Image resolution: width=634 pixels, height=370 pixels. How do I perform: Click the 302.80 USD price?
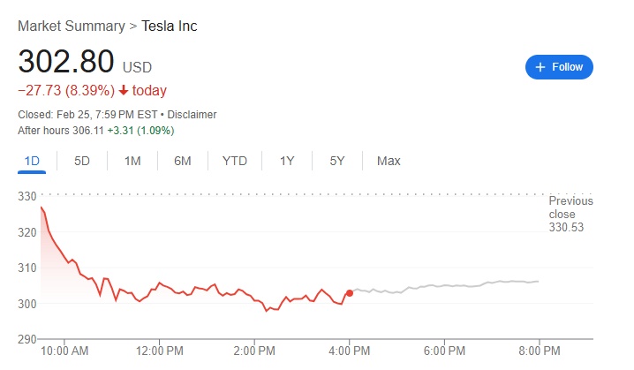coord(67,62)
